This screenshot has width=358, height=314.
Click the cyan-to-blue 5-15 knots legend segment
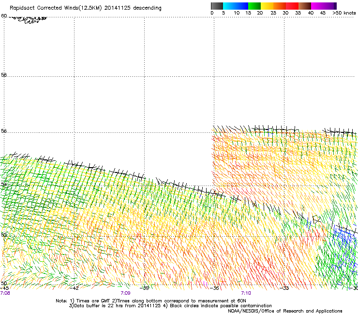click(236, 6)
